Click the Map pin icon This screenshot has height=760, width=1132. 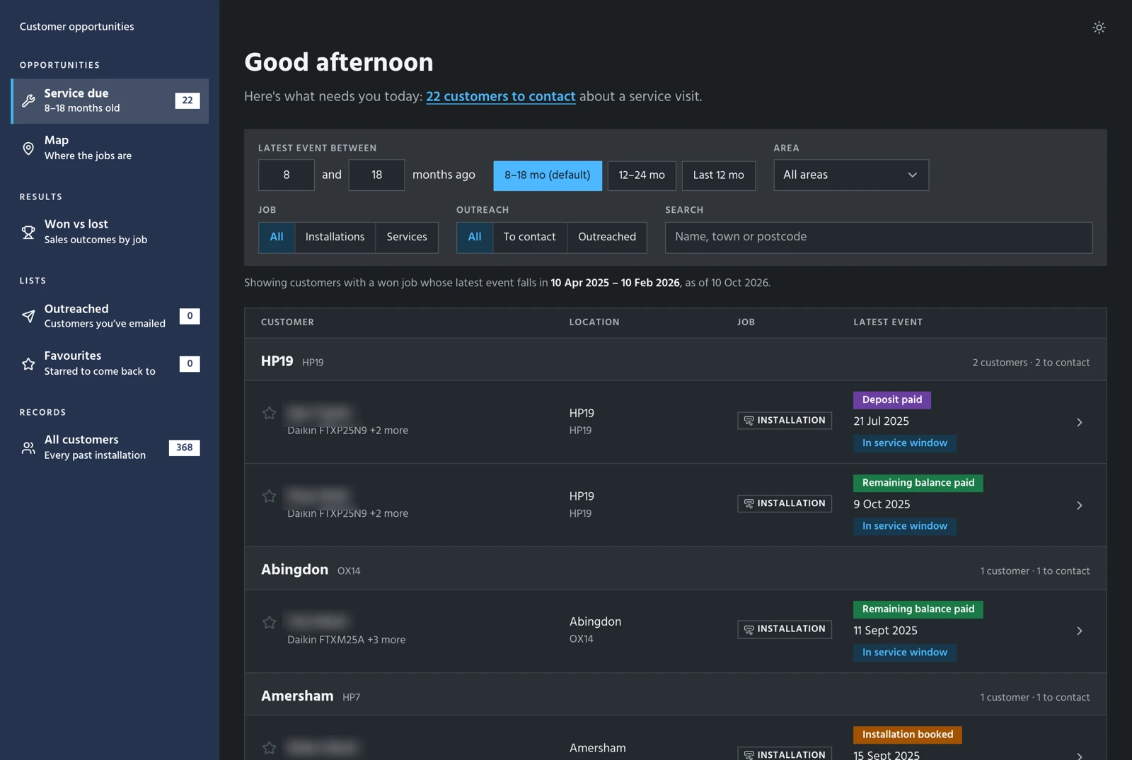[28, 148]
